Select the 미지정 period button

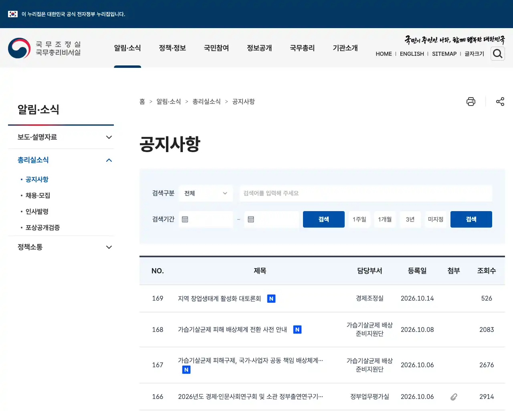click(x=436, y=220)
